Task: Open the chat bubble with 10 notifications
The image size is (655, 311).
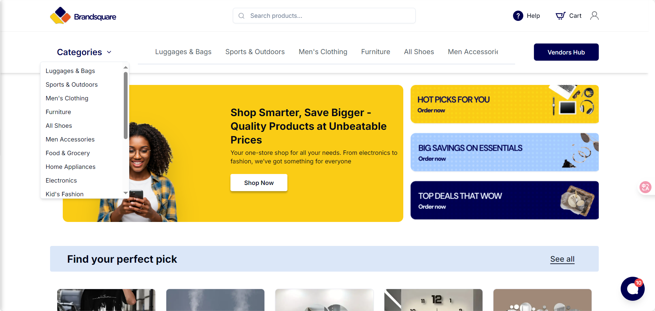Action: click(x=632, y=289)
